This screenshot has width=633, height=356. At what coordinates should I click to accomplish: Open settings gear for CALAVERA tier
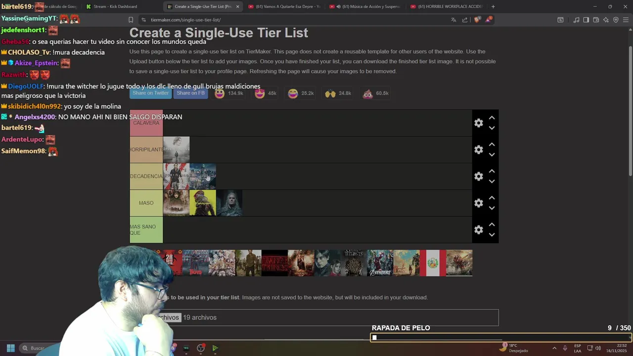pyautogui.click(x=478, y=123)
